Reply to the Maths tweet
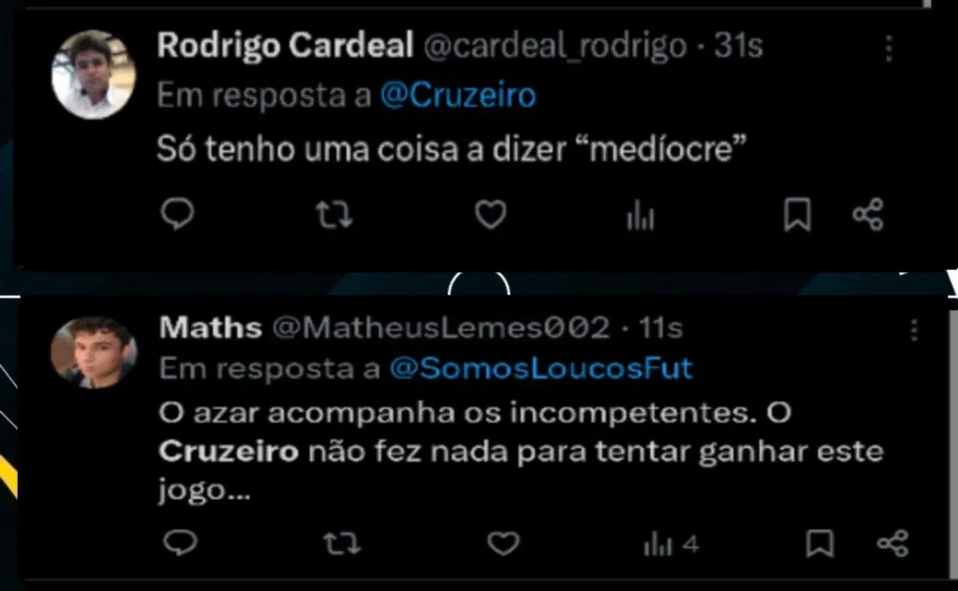The width and height of the screenshot is (958, 591). click(x=181, y=542)
